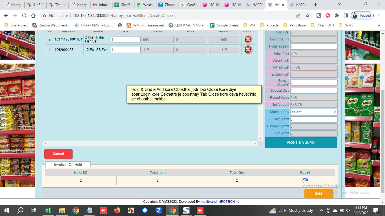The width and height of the screenshot is (385, 216).
Task: Click the item grid horizontal scrollbar
Action: coord(151,143)
